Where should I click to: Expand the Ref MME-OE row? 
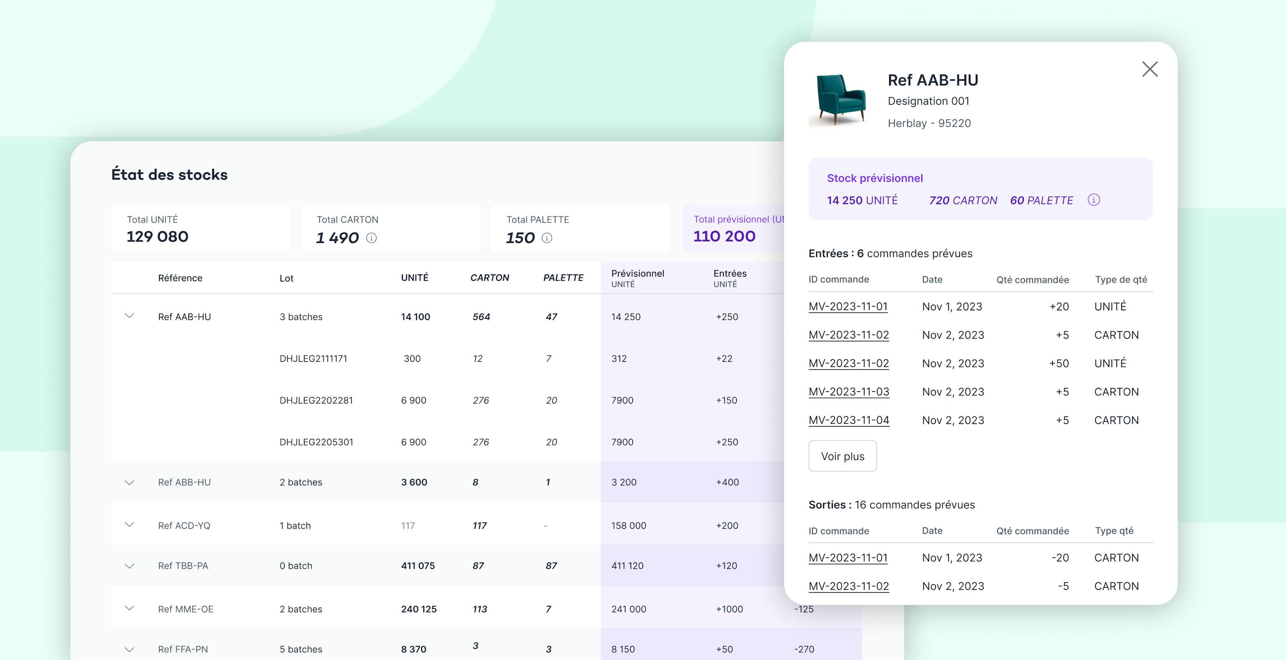(x=129, y=608)
